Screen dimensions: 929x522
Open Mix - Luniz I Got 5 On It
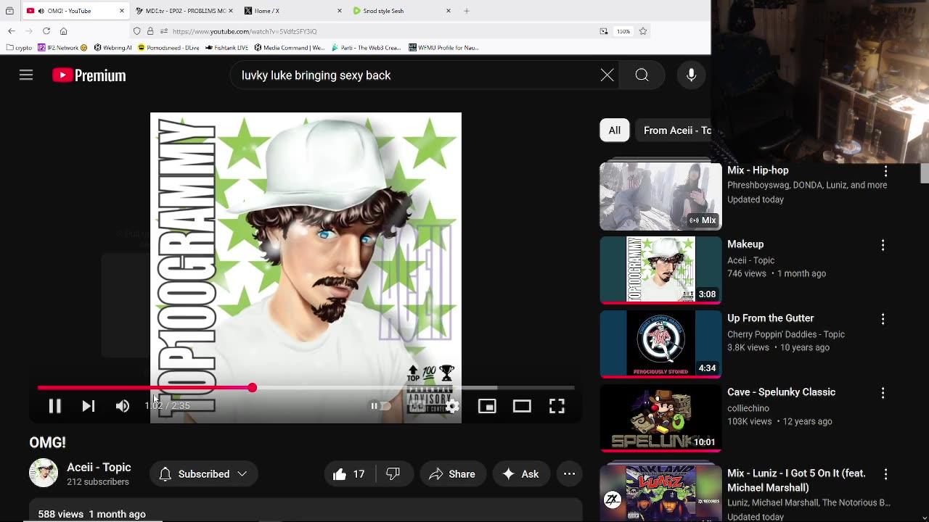tap(797, 480)
